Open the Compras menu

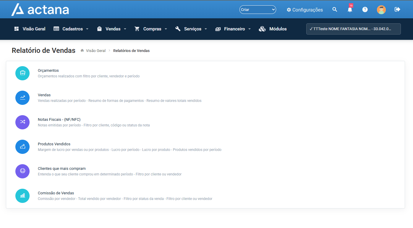[151, 29]
